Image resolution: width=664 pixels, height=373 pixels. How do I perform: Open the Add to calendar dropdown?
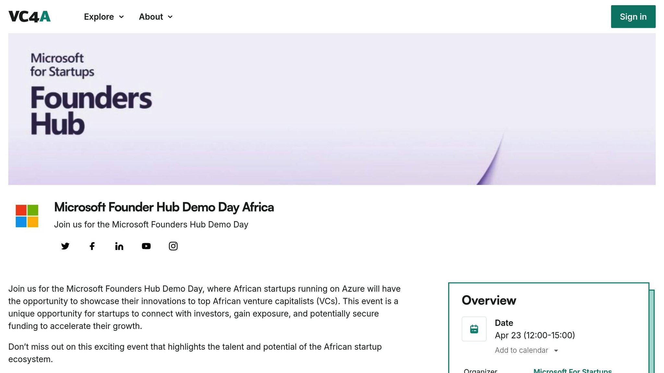[x=527, y=350]
